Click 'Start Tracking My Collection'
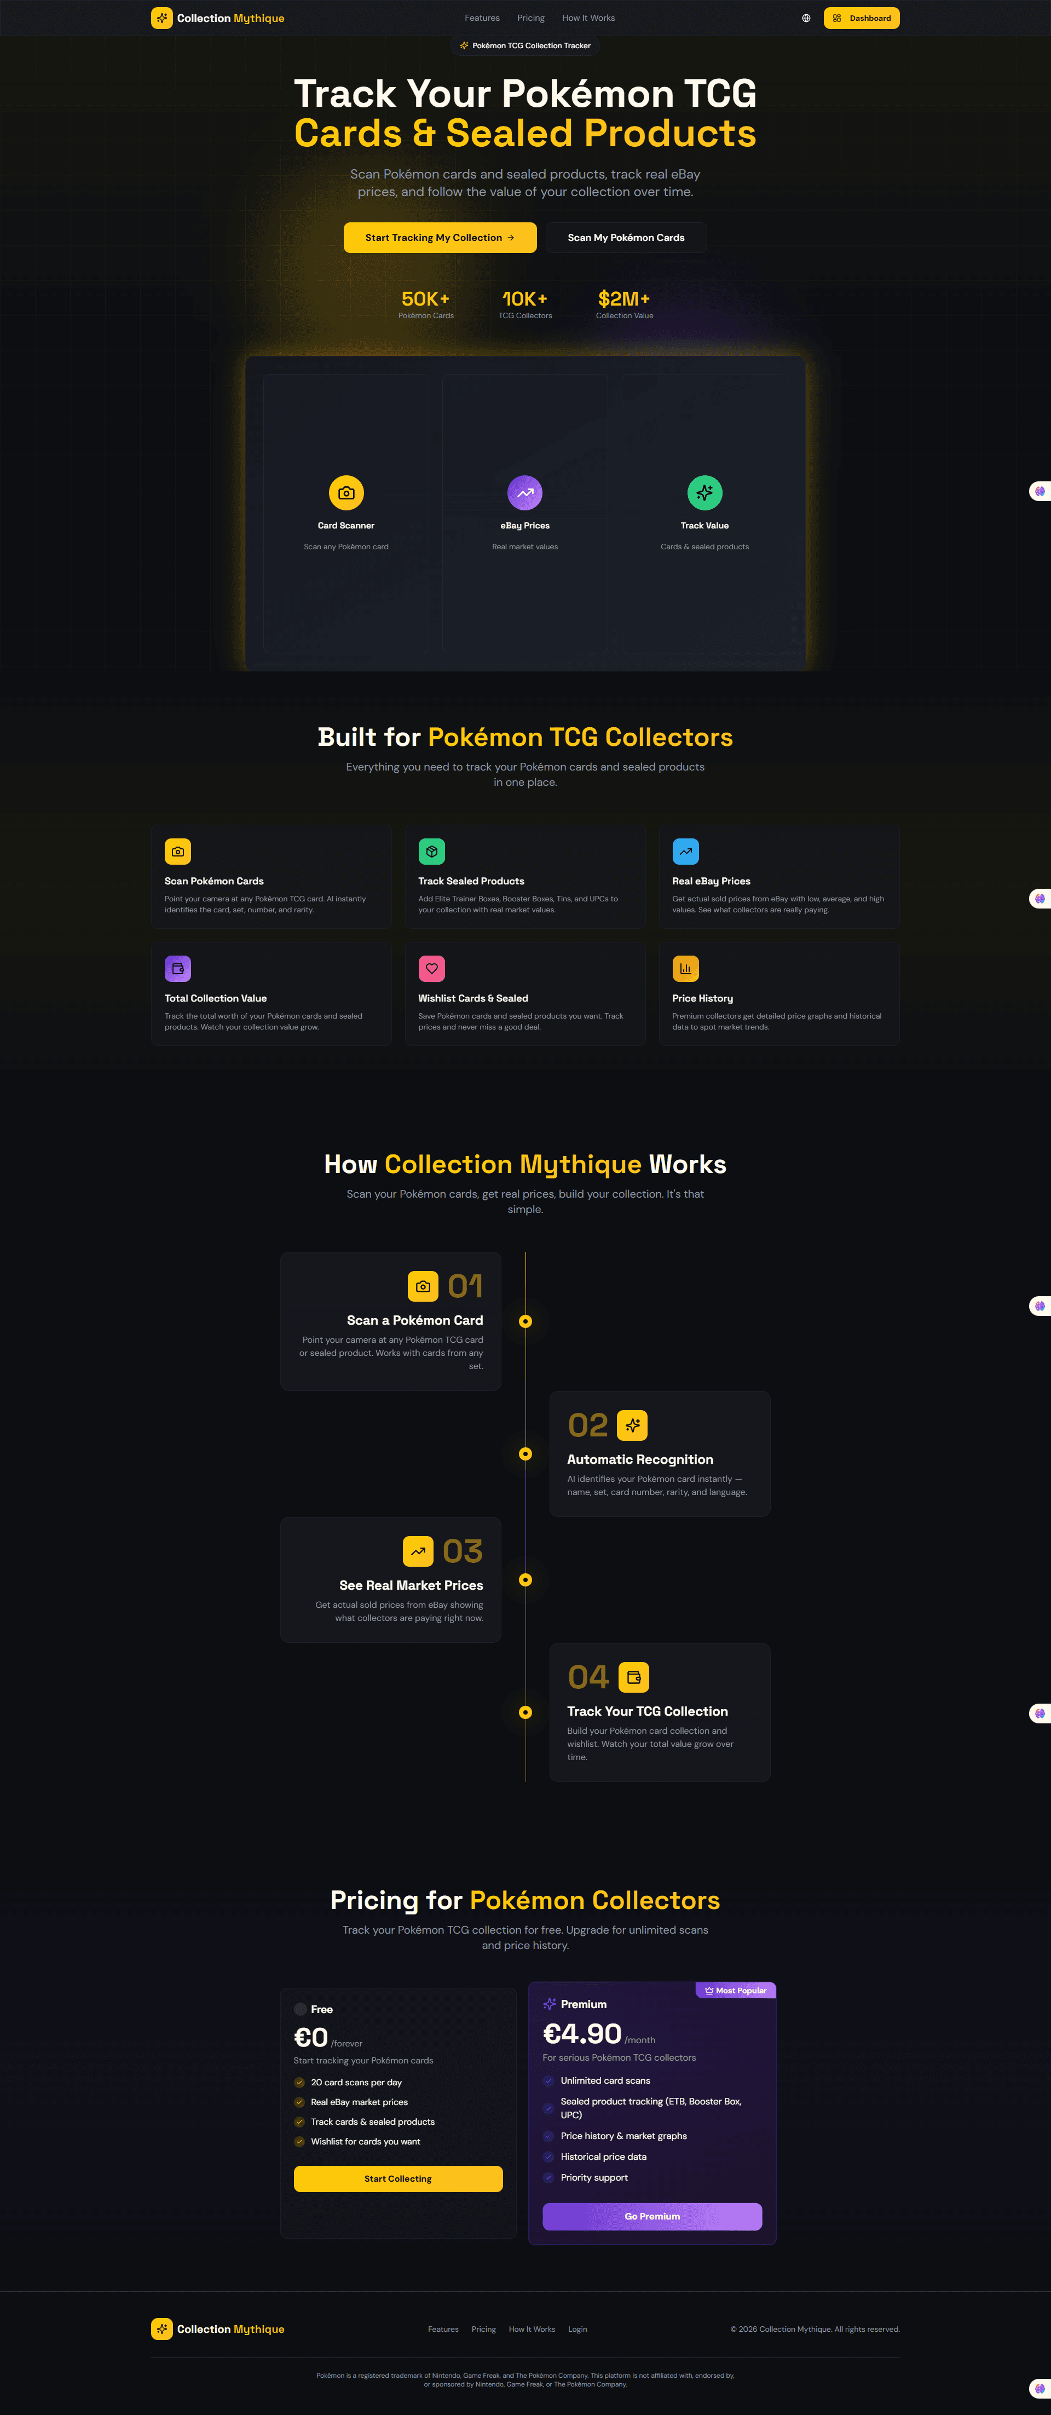1051x2415 pixels. tap(440, 237)
